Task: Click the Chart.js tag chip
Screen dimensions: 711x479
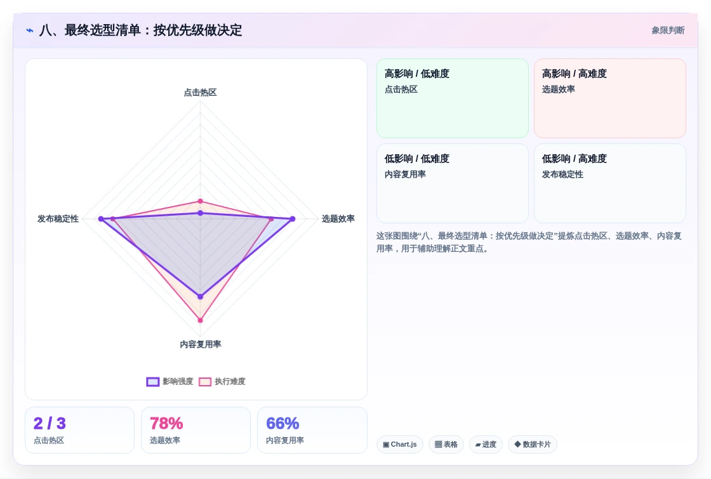Action: (399, 444)
